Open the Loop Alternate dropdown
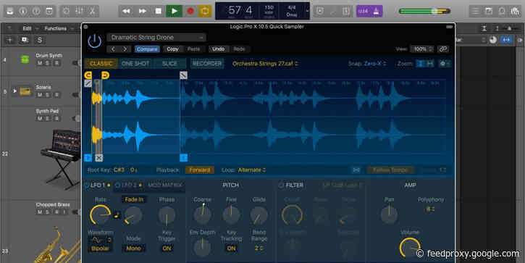 pos(252,170)
